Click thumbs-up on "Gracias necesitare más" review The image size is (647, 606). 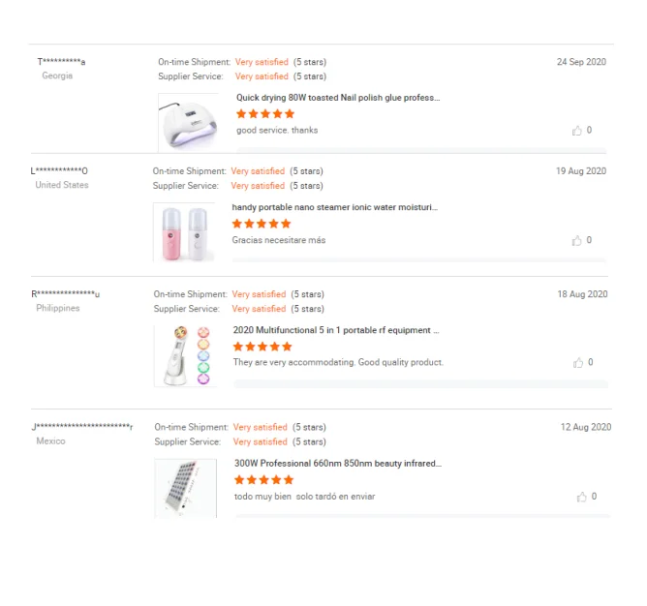pyautogui.click(x=577, y=240)
